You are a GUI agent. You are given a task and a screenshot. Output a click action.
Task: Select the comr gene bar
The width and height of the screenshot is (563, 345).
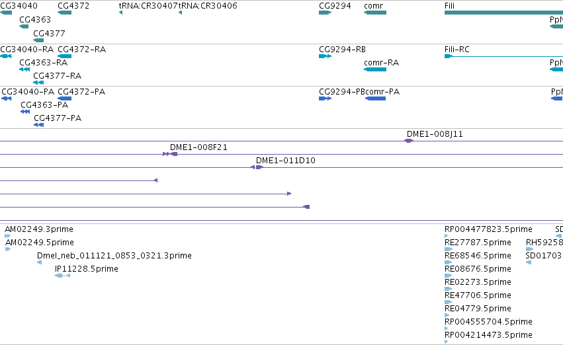tap(375, 13)
